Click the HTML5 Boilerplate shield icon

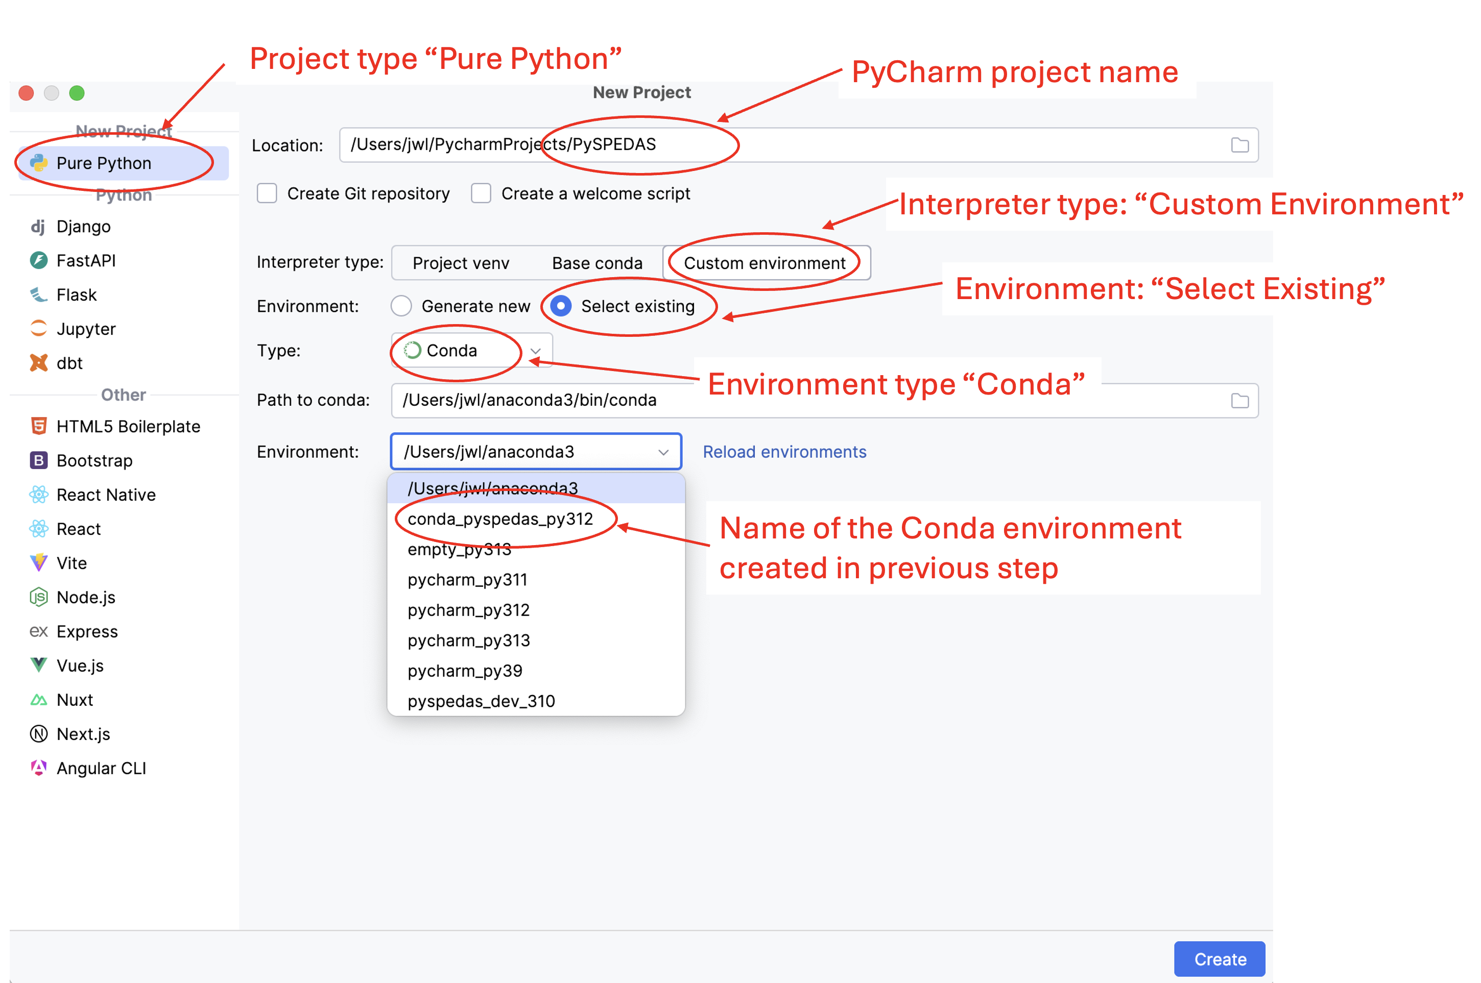tap(39, 426)
